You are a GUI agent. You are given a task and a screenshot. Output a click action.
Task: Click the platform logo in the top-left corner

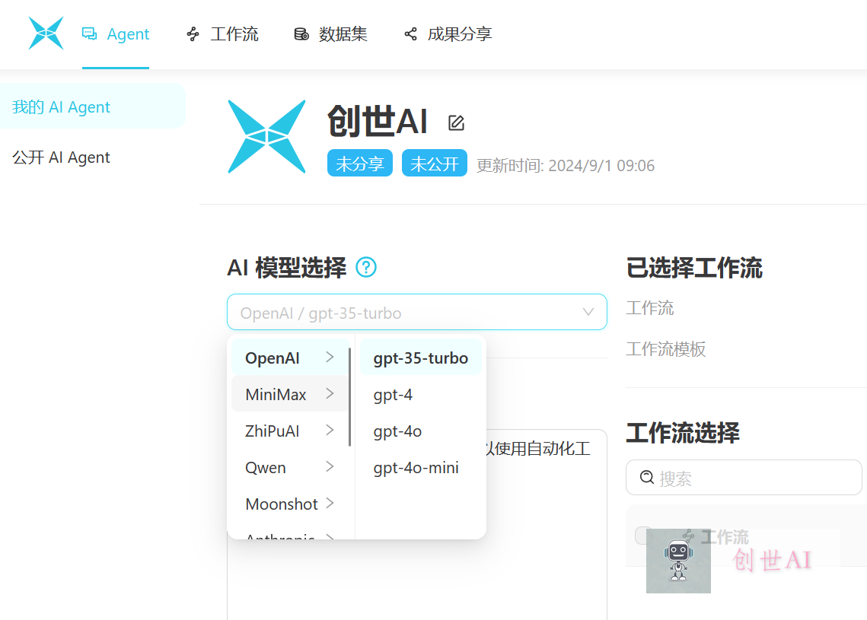click(x=46, y=33)
